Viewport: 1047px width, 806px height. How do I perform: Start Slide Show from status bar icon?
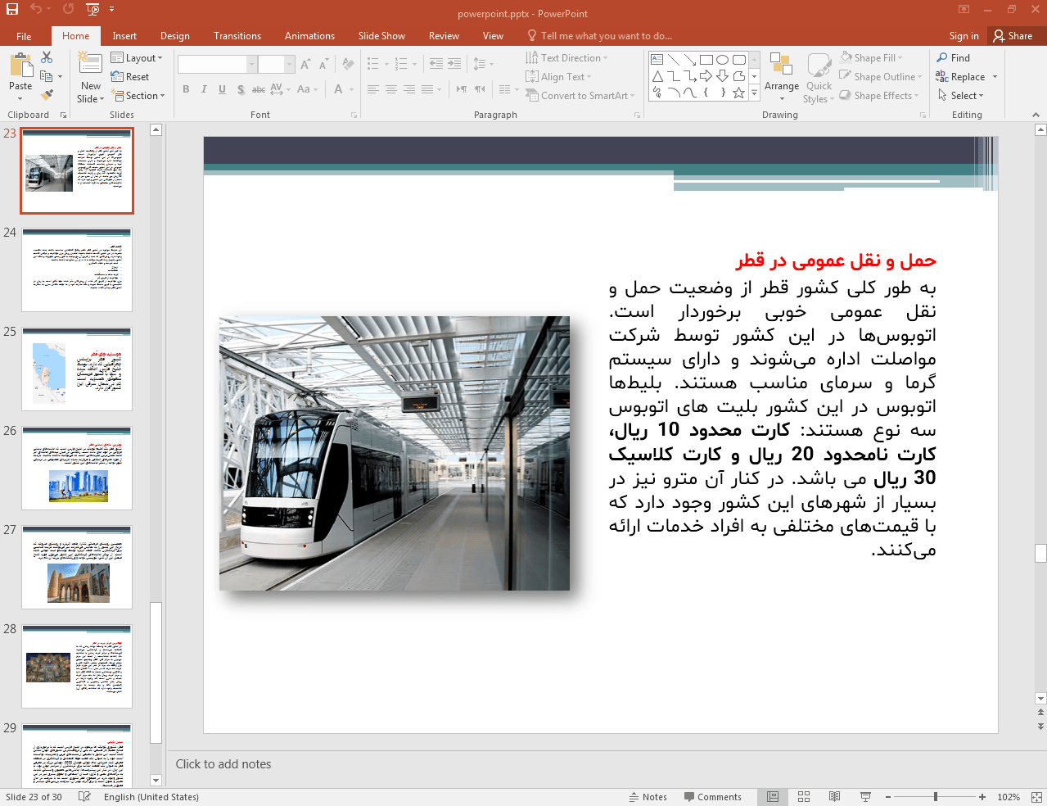click(x=865, y=797)
